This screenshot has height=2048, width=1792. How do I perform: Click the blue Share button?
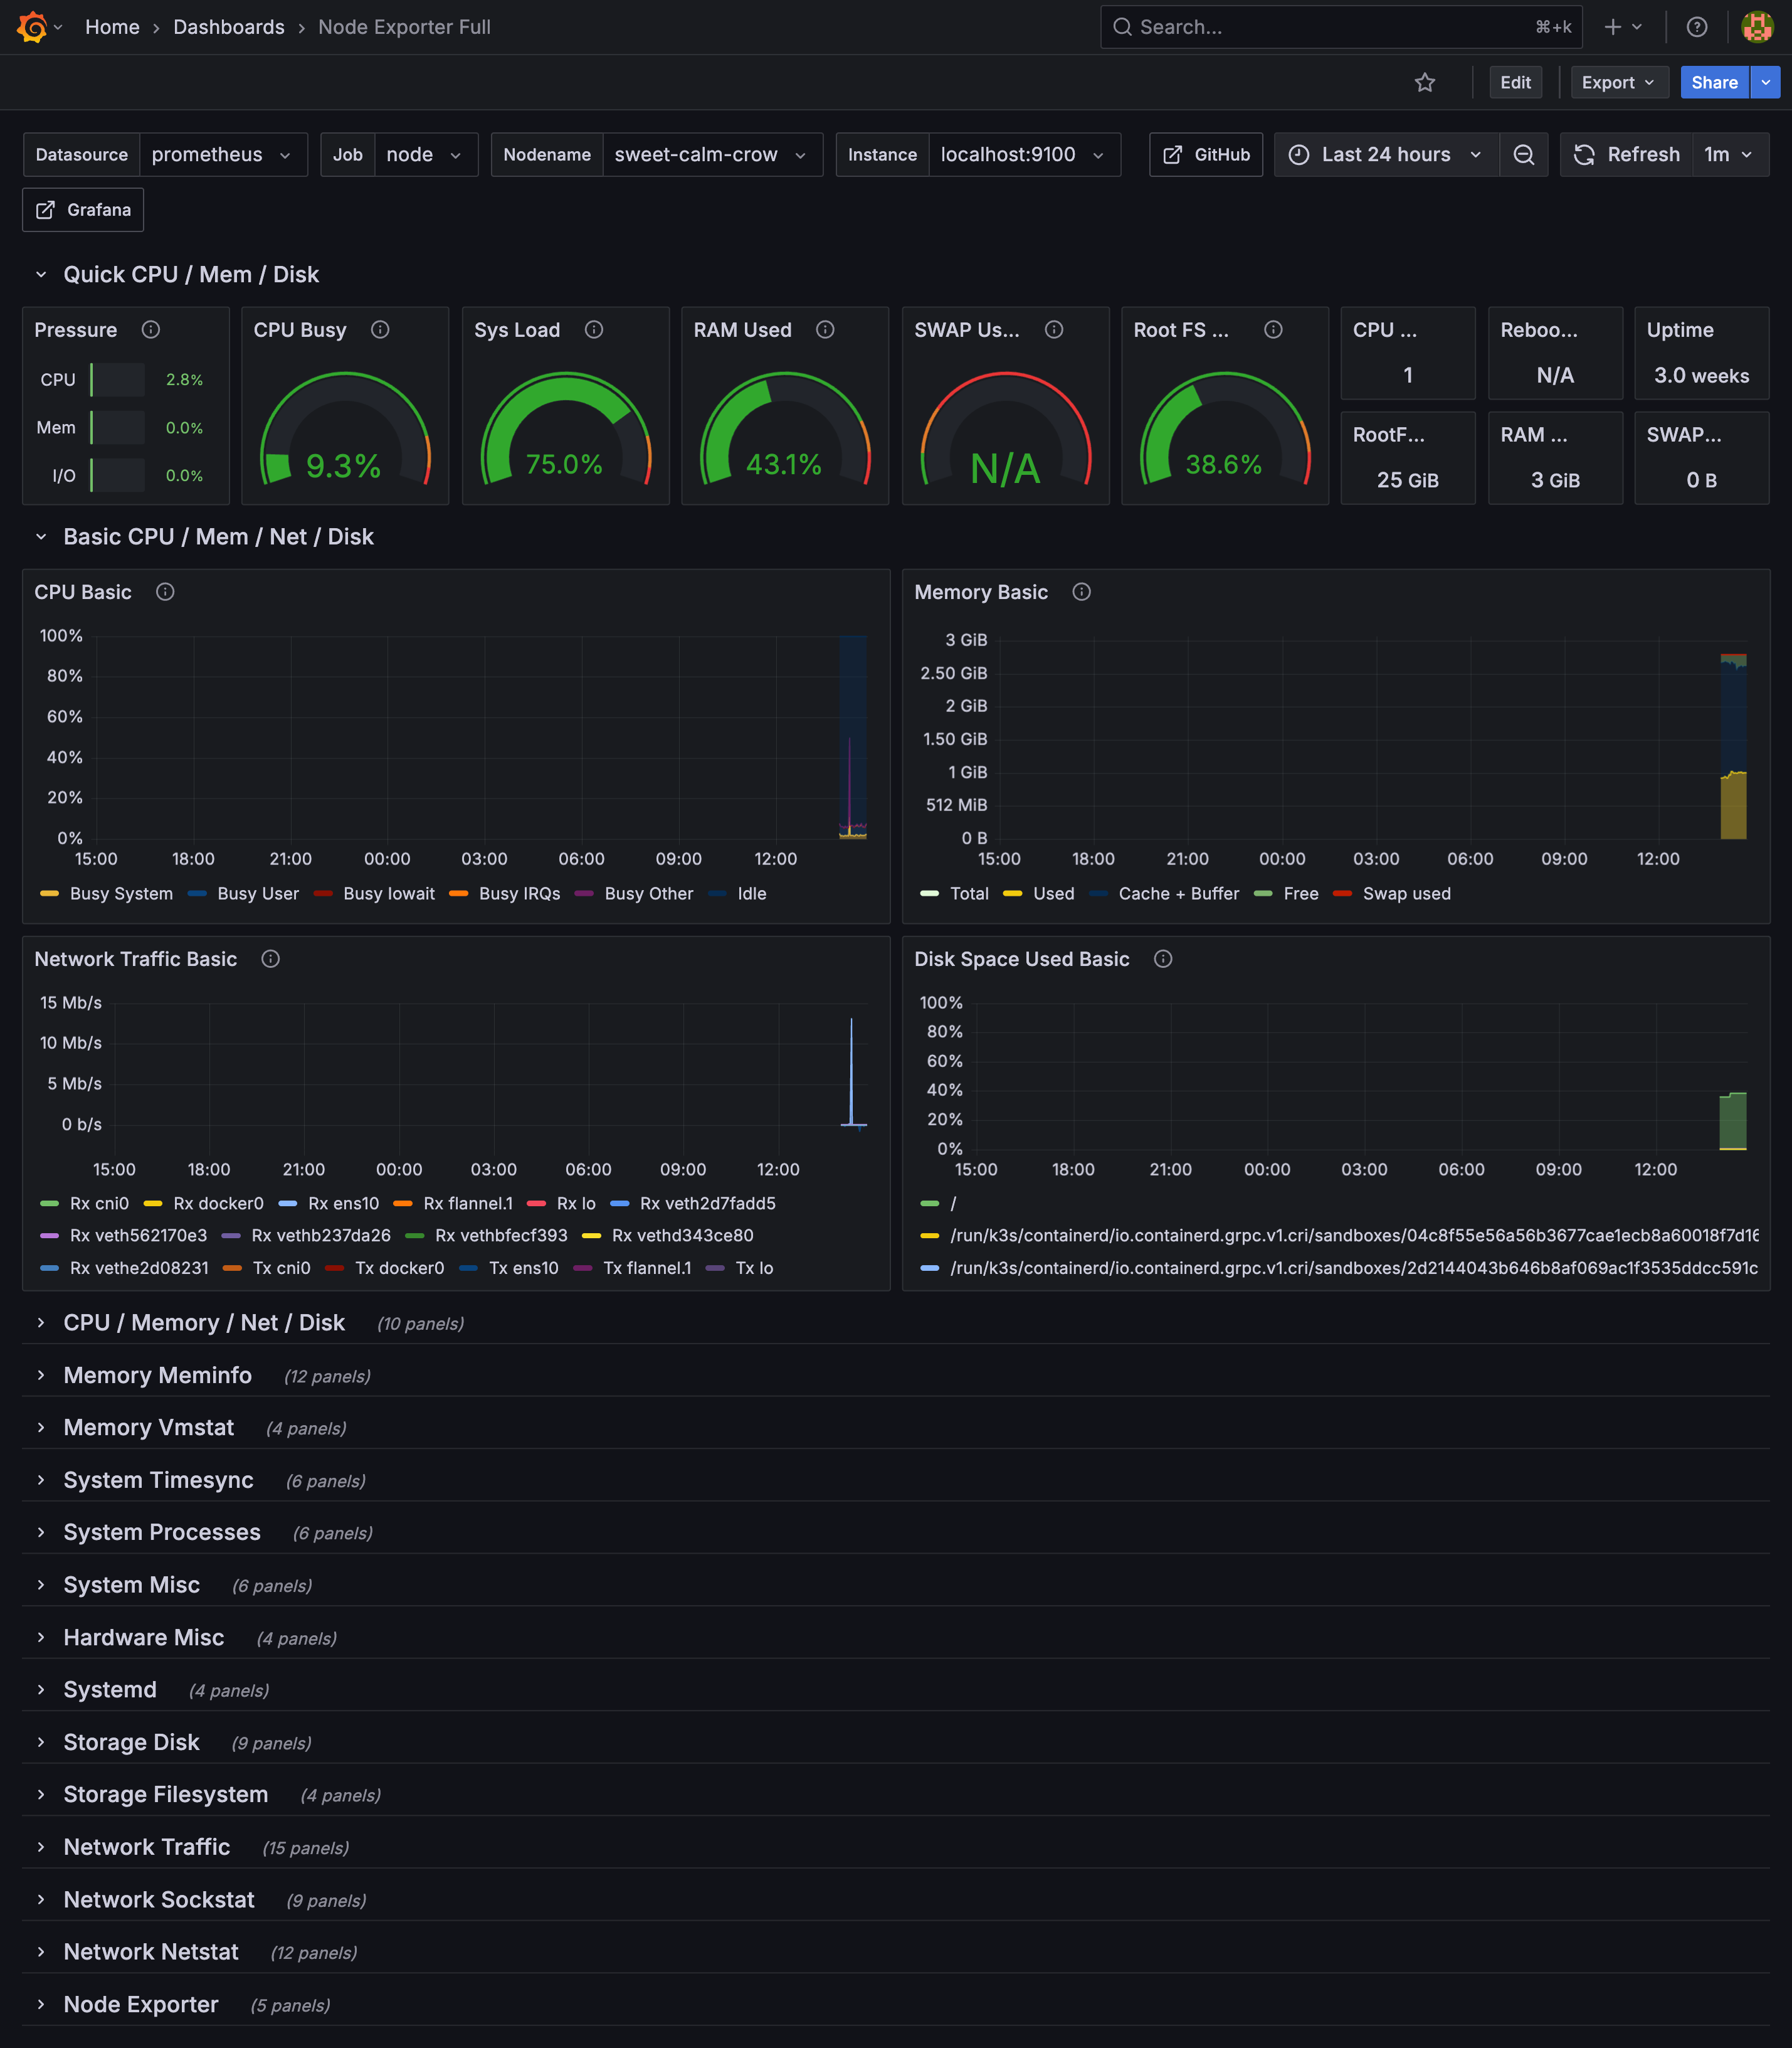[x=1713, y=83]
